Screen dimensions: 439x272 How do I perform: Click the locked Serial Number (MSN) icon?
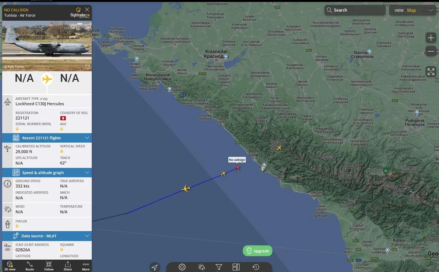point(17,129)
